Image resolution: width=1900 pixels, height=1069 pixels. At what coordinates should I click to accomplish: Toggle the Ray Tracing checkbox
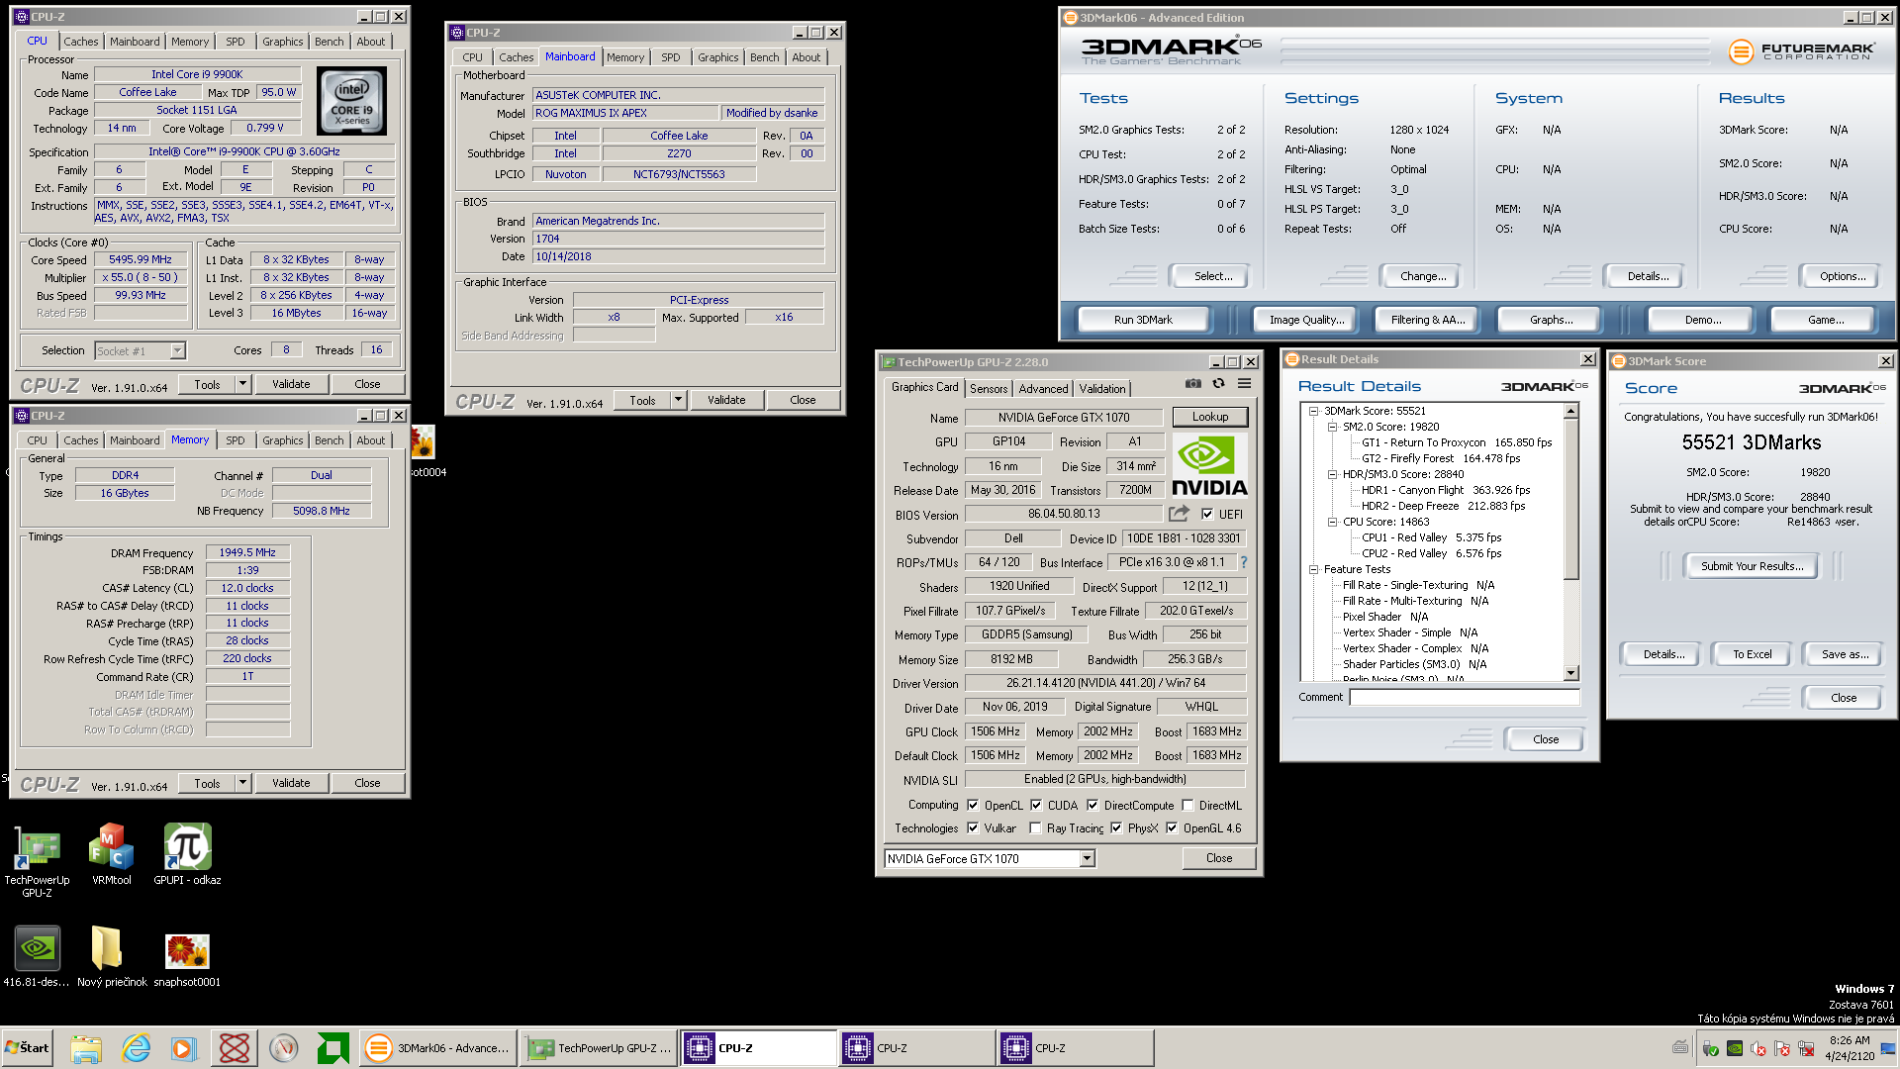click(x=1035, y=827)
